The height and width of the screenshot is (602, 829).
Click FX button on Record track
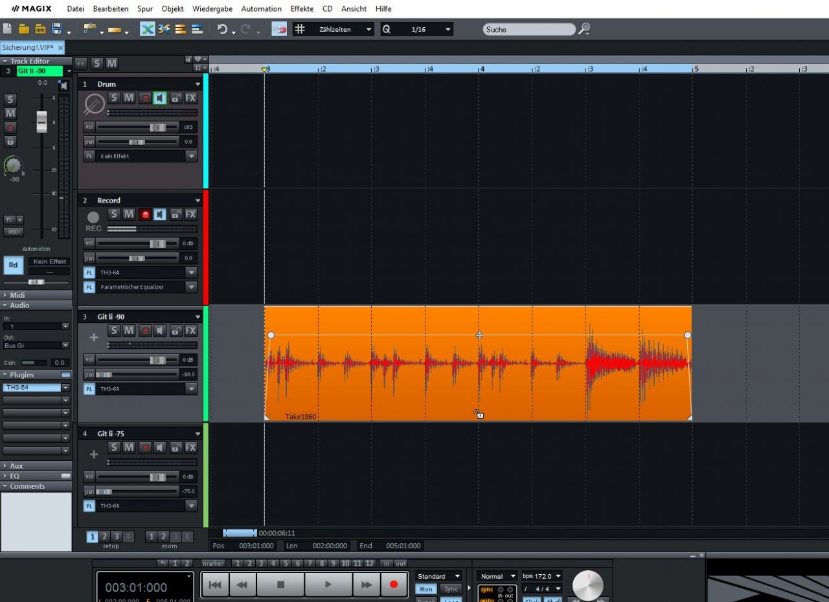(190, 214)
